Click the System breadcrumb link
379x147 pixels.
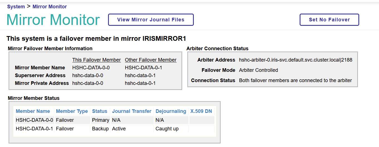(x=16, y=6)
